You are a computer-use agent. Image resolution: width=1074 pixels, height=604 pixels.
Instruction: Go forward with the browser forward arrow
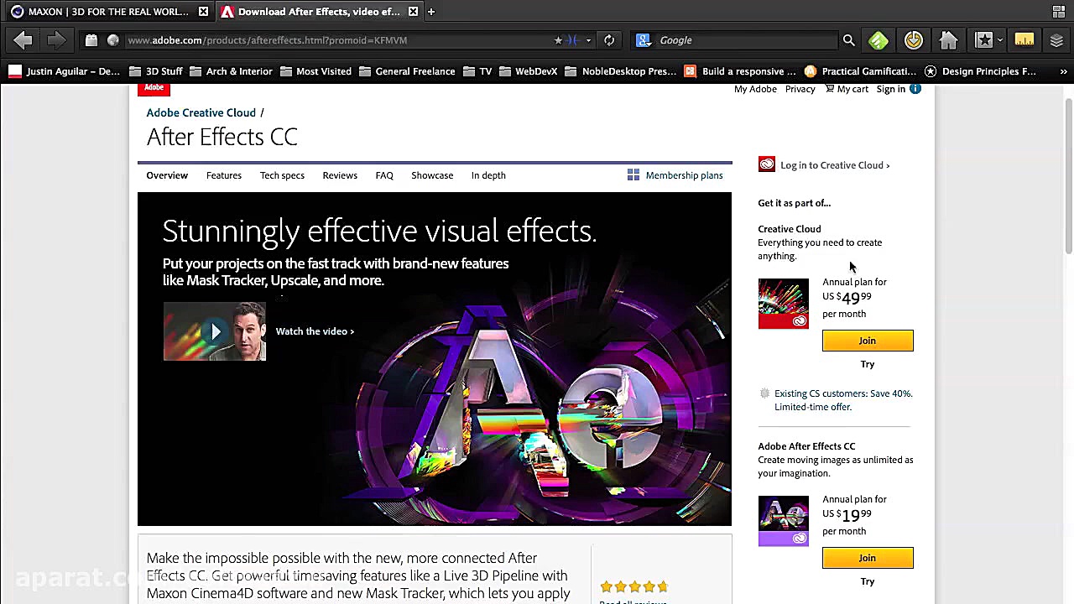click(x=55, y=39)
